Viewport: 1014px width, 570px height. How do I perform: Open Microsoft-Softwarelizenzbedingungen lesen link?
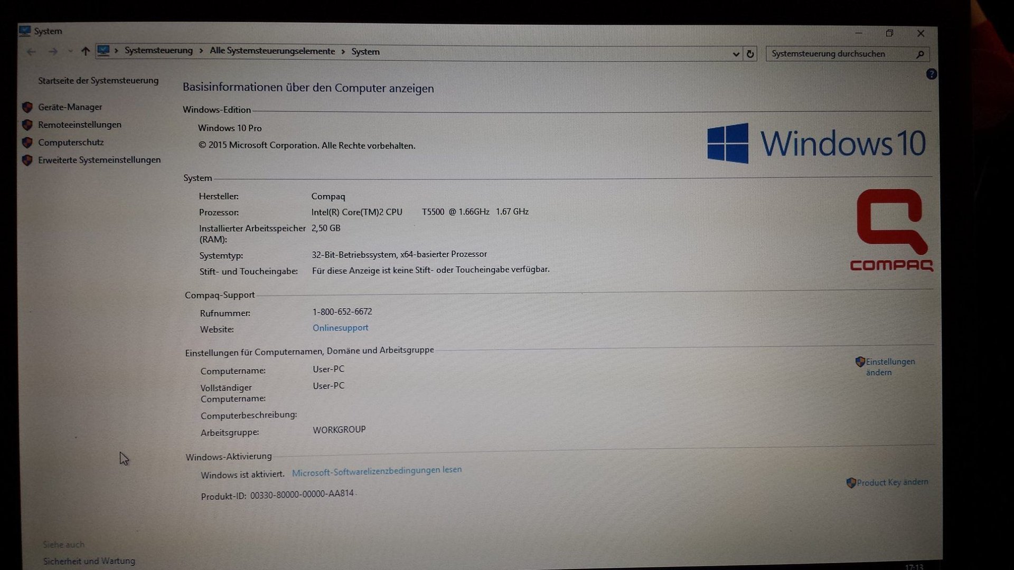pos(377,471)
